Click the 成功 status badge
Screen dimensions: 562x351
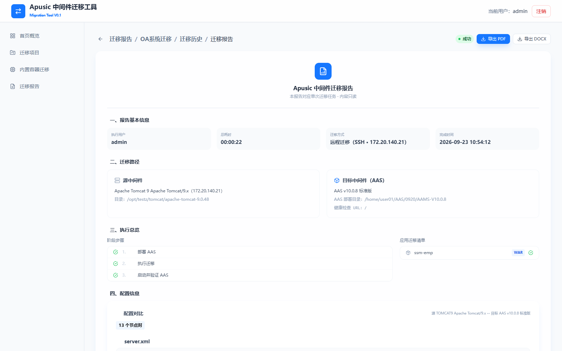tap(465, 39)
